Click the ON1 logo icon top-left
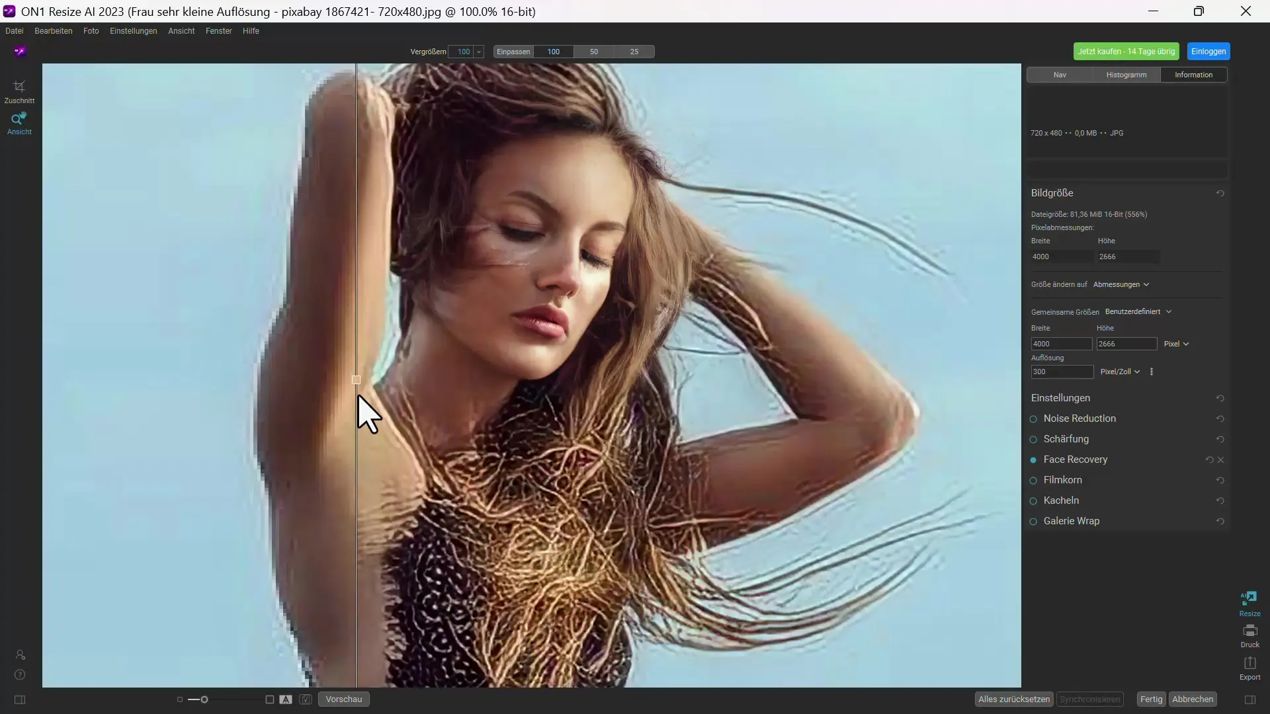1270x714 pixels. pos(20,50)
